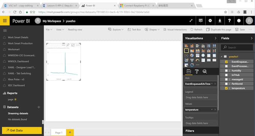Viewport: 255px width, 136px height.
Task: Click the Fields search box
Action: coord(237,47)
